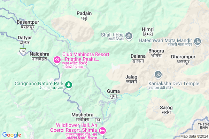Screen dimensions: 209x139
Task: Click the Himri village label
Action: click(x=148, y=32)
